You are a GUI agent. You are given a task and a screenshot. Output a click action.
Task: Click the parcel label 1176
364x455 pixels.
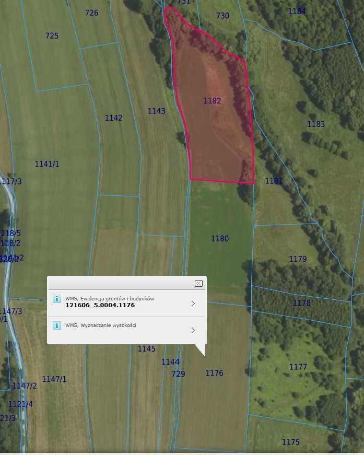(214, 373)
